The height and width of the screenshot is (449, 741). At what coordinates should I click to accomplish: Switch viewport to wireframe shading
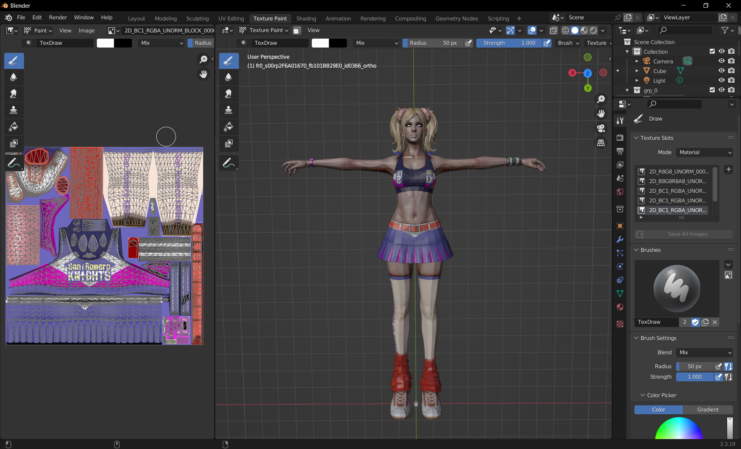565,31
